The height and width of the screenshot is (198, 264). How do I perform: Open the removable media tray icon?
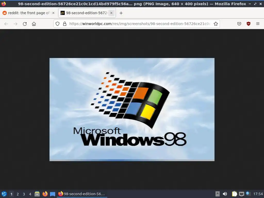pyautogui.click(x=218, y=194)
